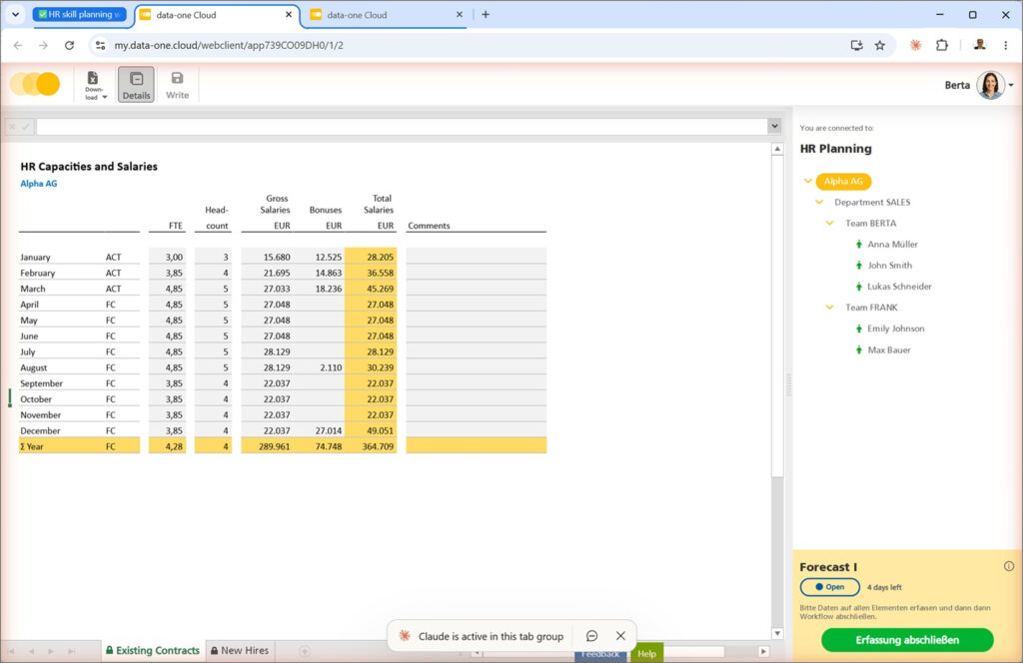Select the January Comments cell
The width and height of the screenshot is (1023, 663).
(476, 257)
